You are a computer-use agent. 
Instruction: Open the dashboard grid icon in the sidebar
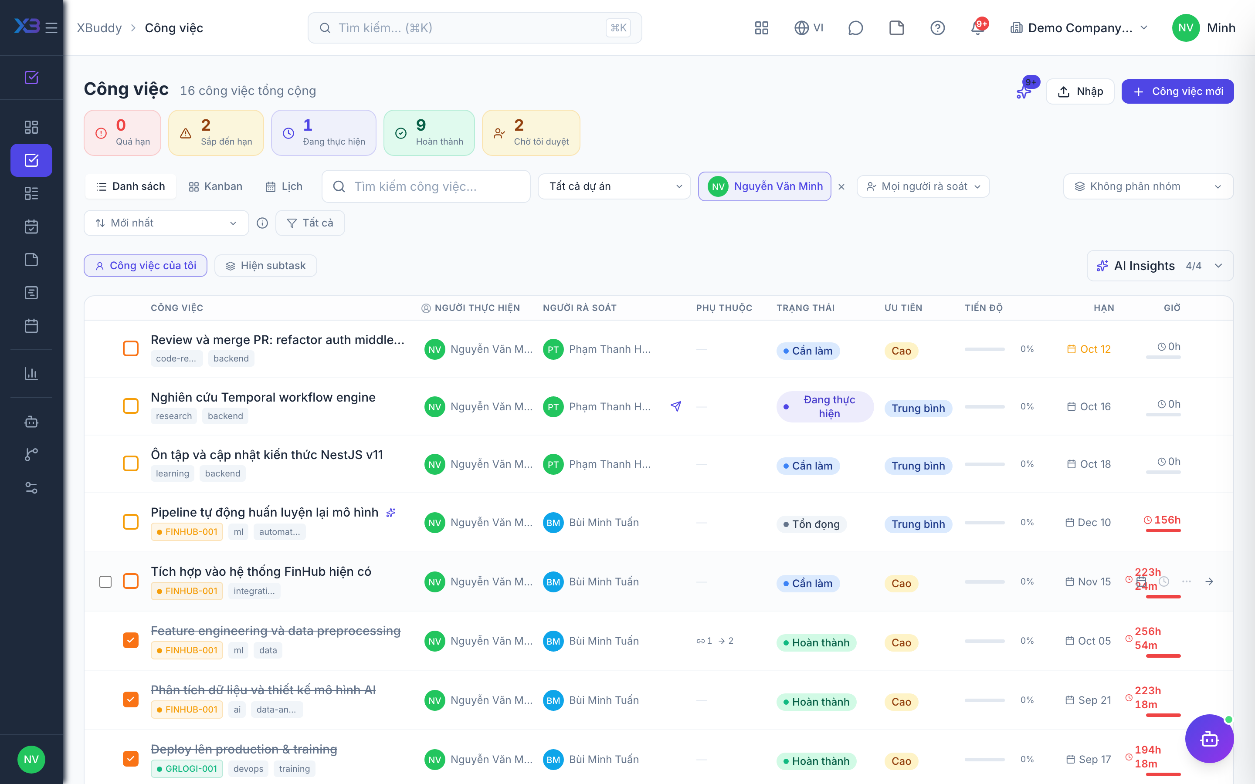[x=31, y=127]
